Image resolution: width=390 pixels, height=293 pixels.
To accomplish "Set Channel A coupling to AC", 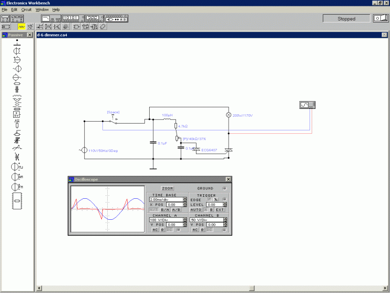I will point(155,230).
